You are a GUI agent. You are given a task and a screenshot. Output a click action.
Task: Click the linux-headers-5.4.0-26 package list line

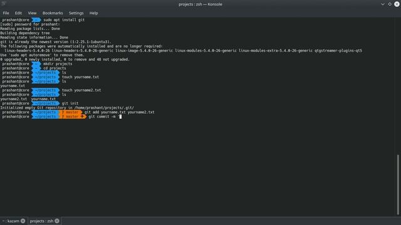tap(183, 51)
